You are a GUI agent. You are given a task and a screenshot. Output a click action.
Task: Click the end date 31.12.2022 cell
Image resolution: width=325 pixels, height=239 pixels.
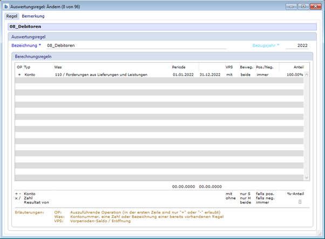209,74
